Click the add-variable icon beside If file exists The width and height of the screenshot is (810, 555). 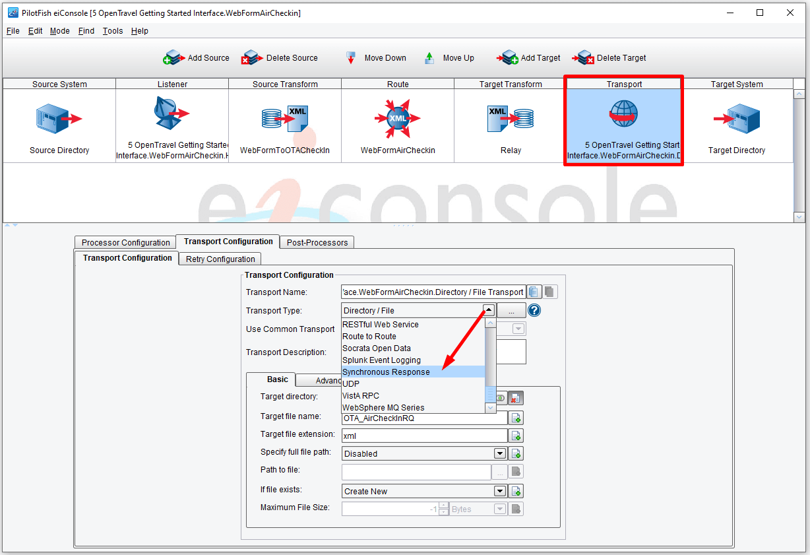(516, 491)
